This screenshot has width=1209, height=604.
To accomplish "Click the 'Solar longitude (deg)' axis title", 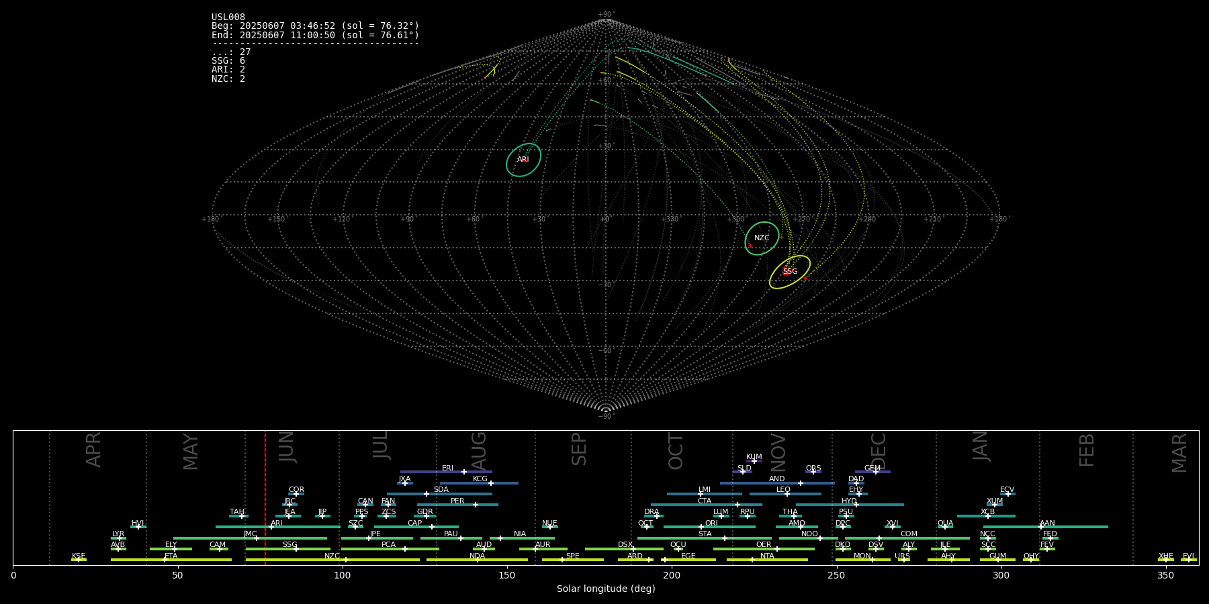I will [x=606, y=589].
